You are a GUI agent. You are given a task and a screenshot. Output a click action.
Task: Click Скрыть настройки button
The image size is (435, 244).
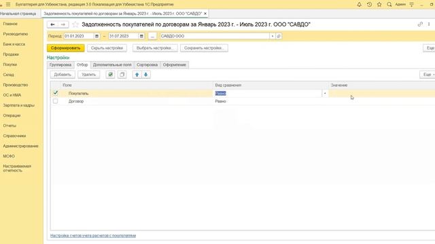[107, 48]
